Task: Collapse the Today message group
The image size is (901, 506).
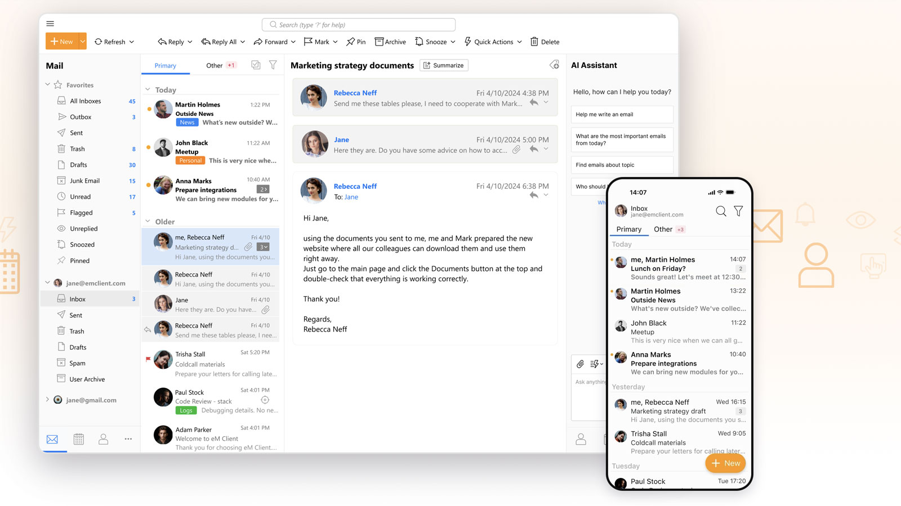Action: (x=148, y=89)
